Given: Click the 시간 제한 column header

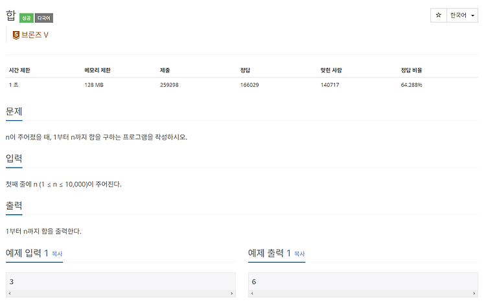Looking at the screenshot, I should [x=19, y=71].
